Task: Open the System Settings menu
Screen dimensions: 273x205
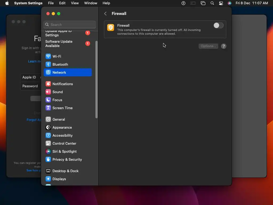Action: pyautogui.click(x=28, y=3)
